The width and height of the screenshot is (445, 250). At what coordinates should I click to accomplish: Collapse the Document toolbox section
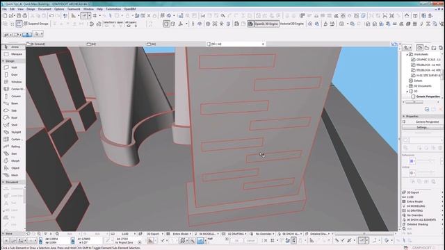[3, 182]
